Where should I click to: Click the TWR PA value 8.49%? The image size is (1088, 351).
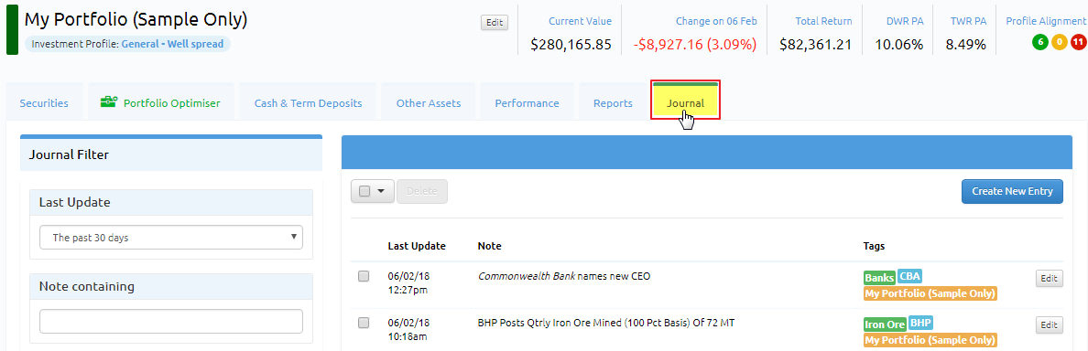965,45
